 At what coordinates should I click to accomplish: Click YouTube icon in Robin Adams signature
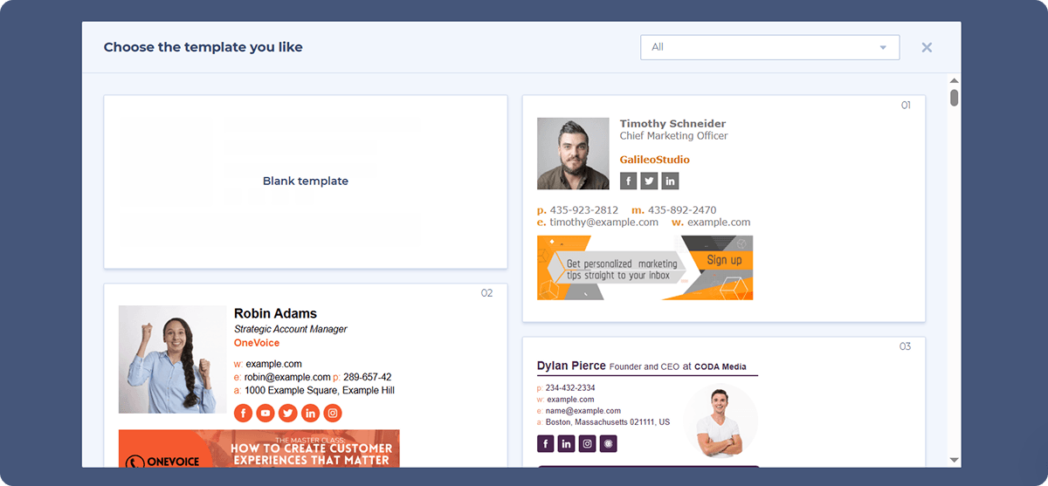click(x=265, y=413)
